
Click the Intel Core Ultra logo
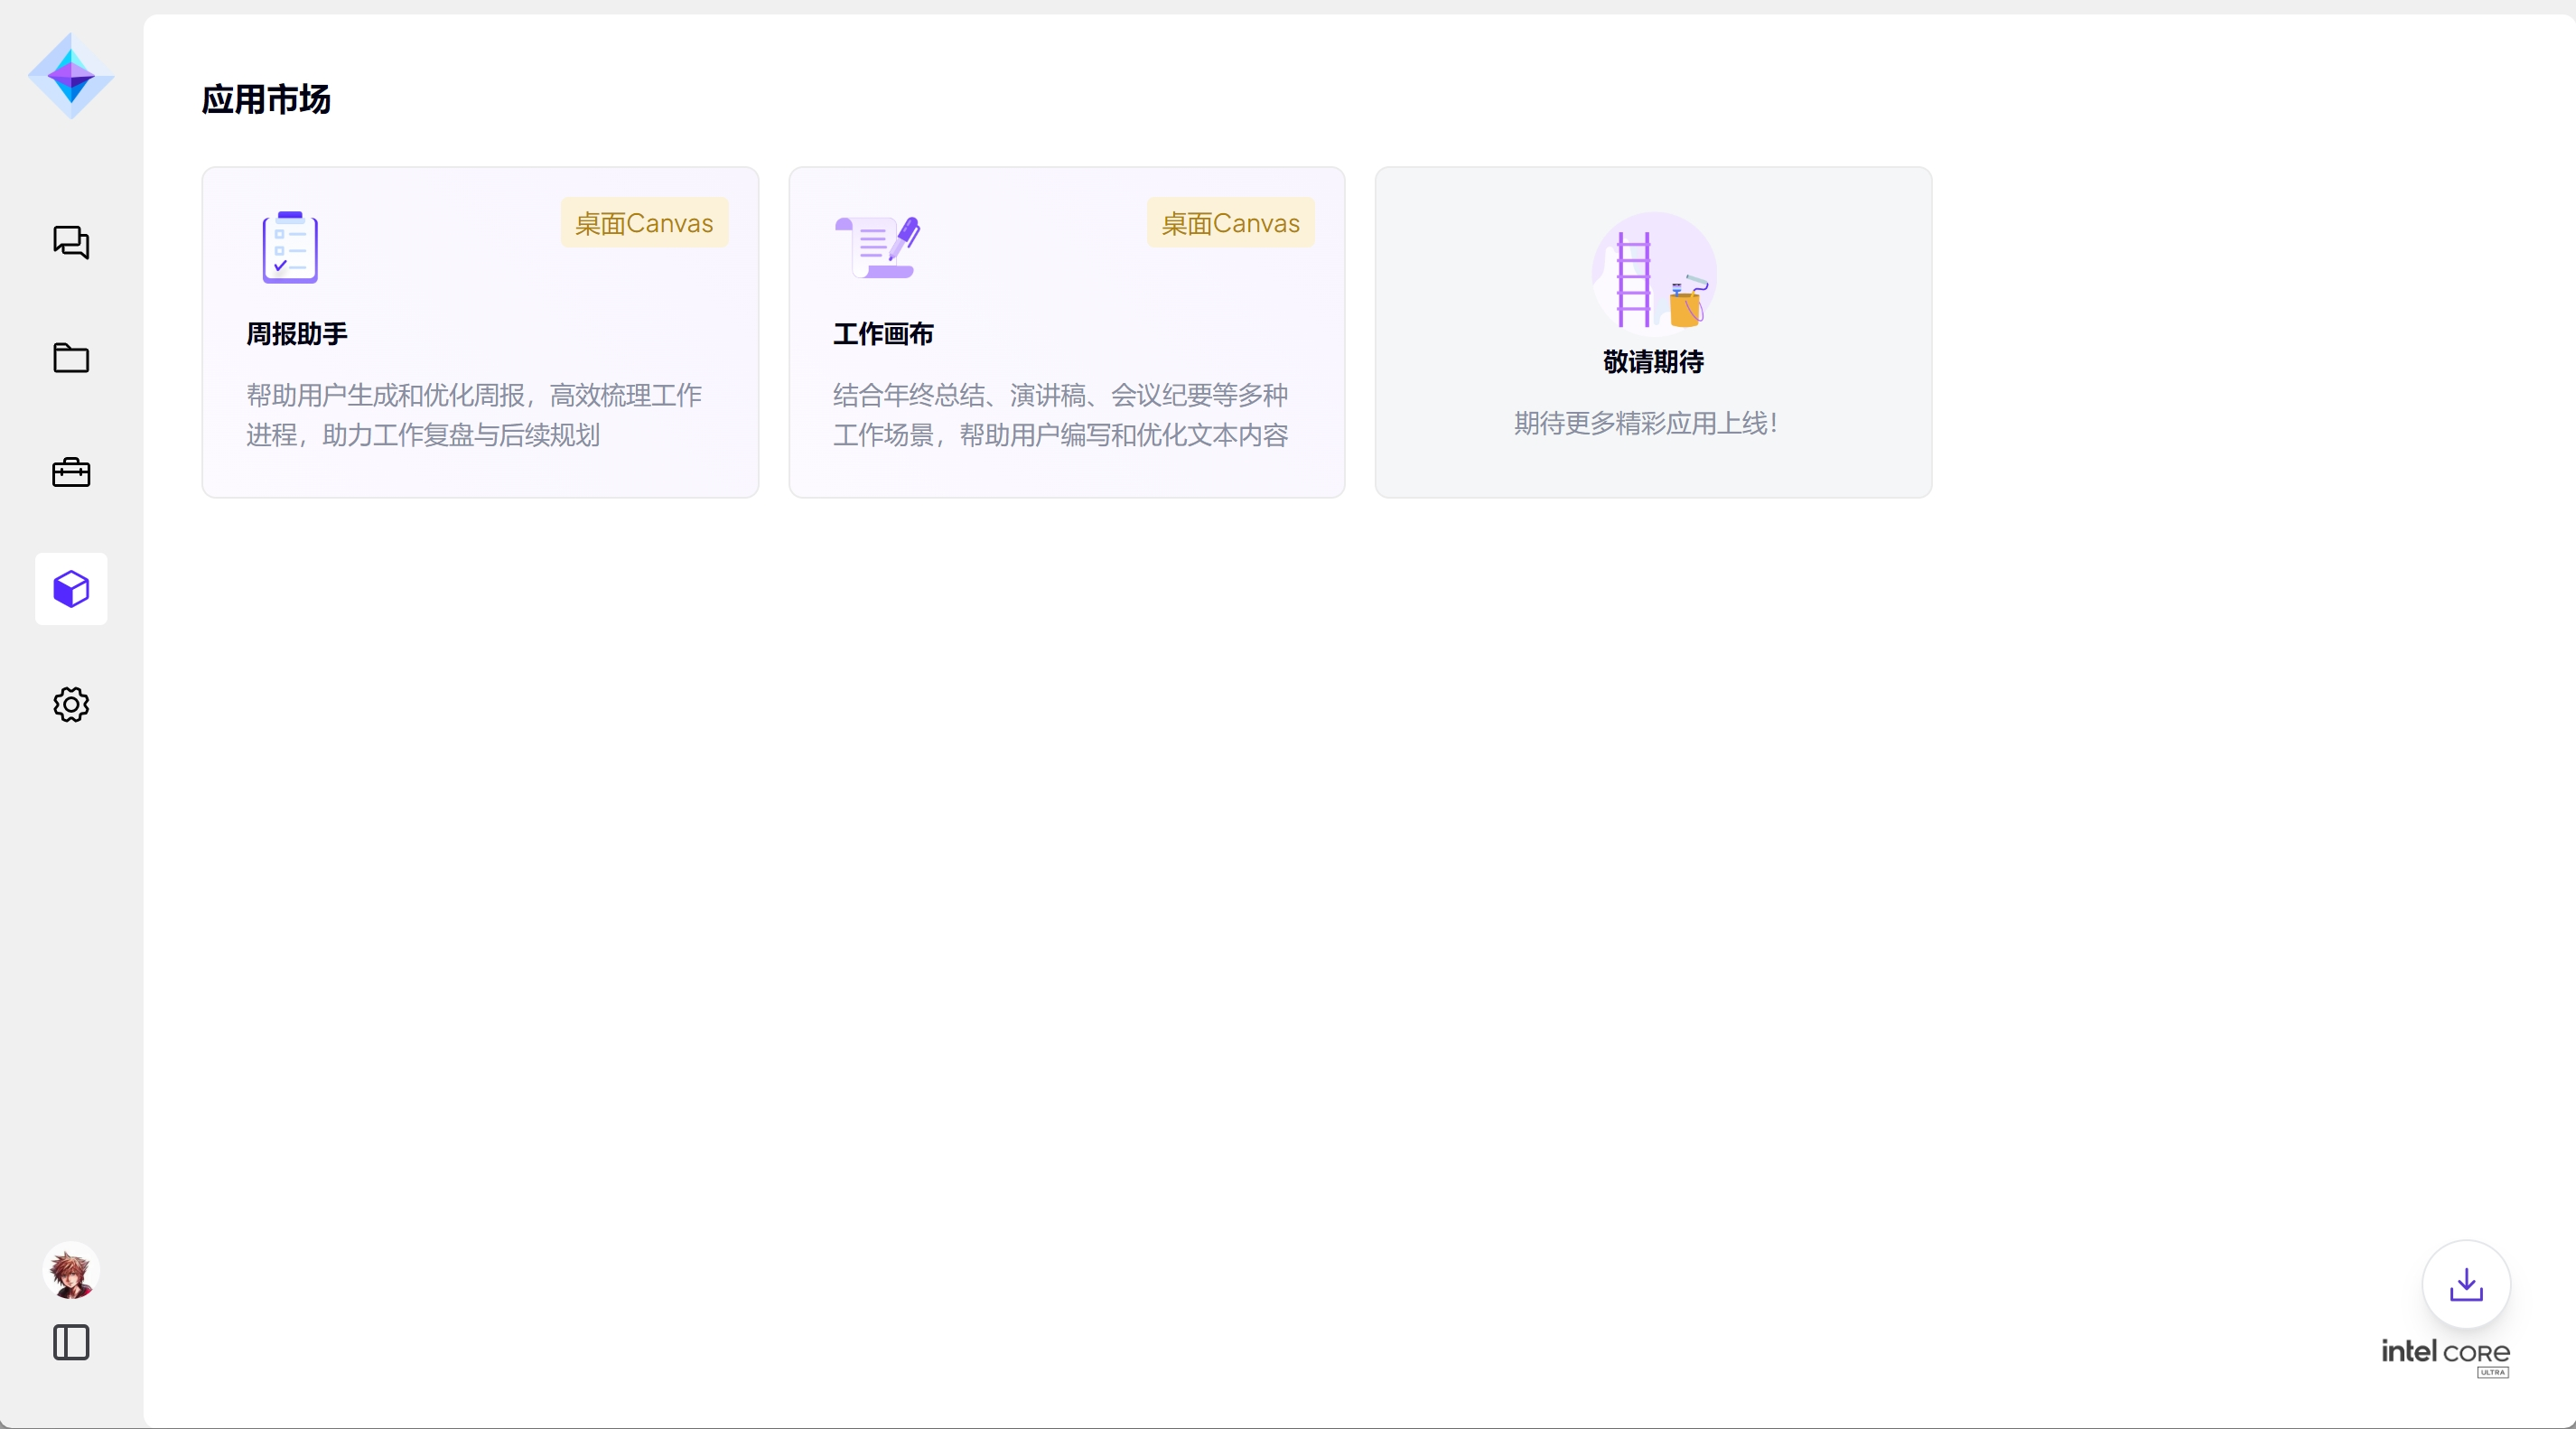pos(2445,1357)
